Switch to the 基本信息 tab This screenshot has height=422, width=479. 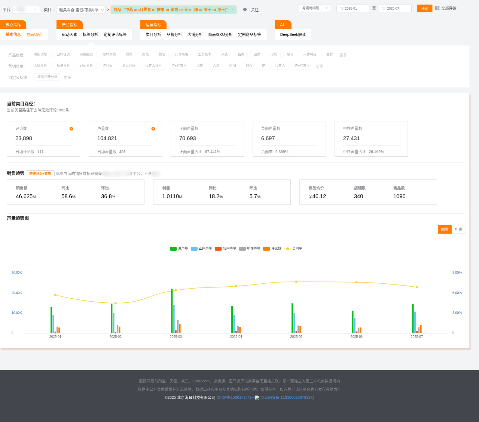pyautogui.click(x=13, y=35)
